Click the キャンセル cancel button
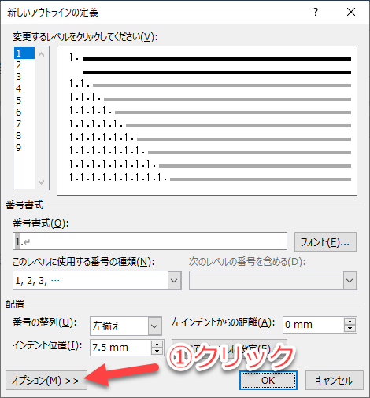 (x=335, y=380)
